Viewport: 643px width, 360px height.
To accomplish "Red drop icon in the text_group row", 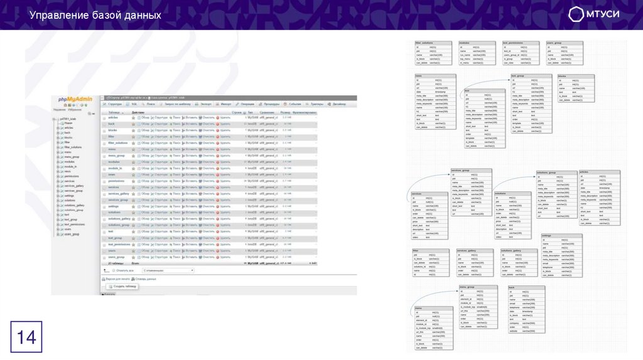I will click(x=218, y=238).
